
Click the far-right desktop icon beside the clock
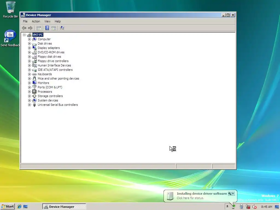(x=277, y=207)
